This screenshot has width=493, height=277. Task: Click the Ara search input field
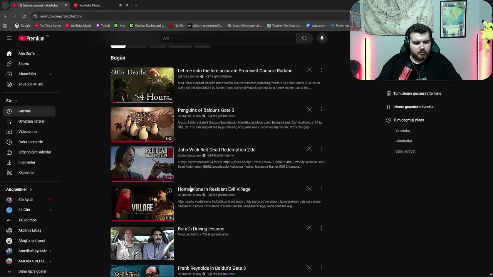pyautogui.click(x=227, y=38)
